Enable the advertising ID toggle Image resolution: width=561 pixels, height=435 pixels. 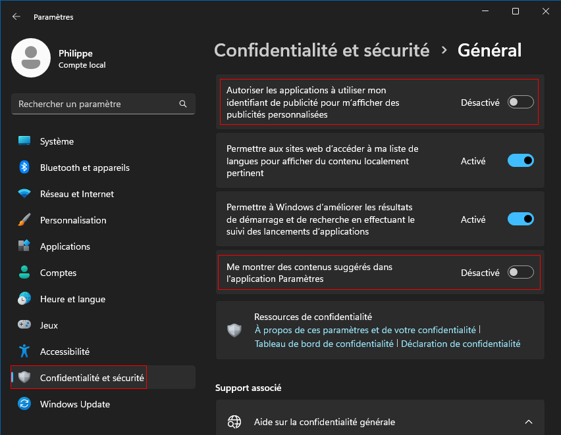click(521, 102)
